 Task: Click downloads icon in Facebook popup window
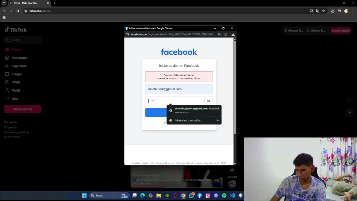[233, 34]
